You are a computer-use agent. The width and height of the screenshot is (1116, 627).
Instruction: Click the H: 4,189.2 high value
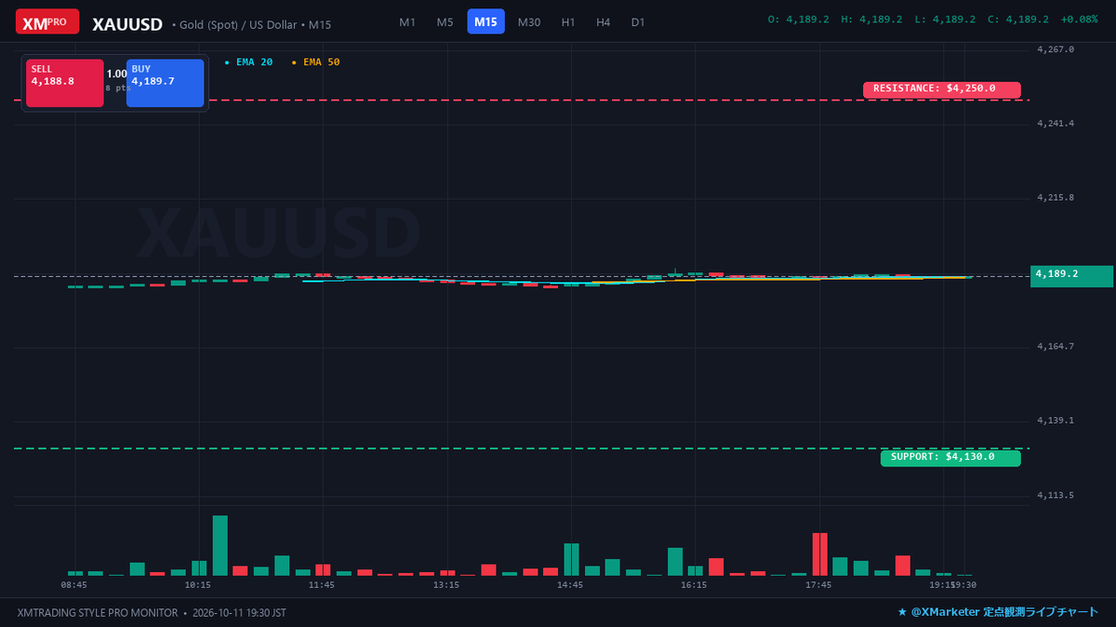[x=871, y=20]
